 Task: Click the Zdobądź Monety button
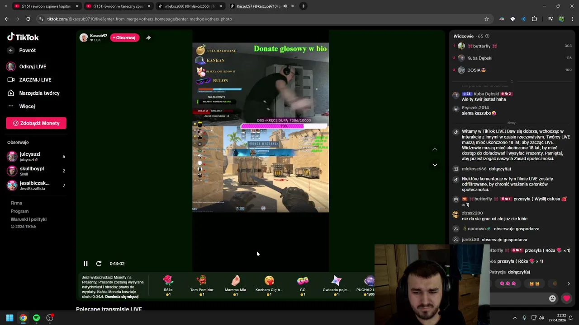(36, 123)
